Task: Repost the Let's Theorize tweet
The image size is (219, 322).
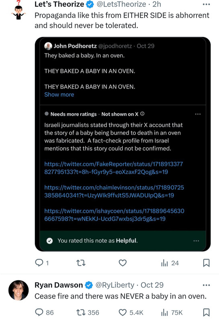Action: tap(81, 263)
